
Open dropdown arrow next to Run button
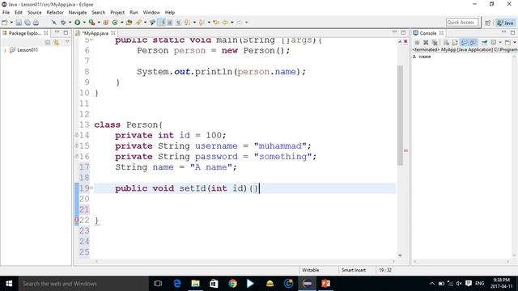point(84,23)
